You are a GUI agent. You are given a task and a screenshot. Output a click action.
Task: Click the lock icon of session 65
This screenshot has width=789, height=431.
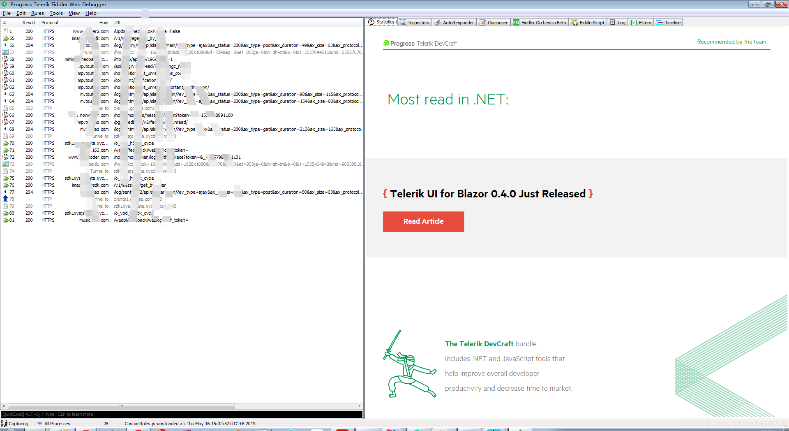pyautogui.click(x=5, y=108)
